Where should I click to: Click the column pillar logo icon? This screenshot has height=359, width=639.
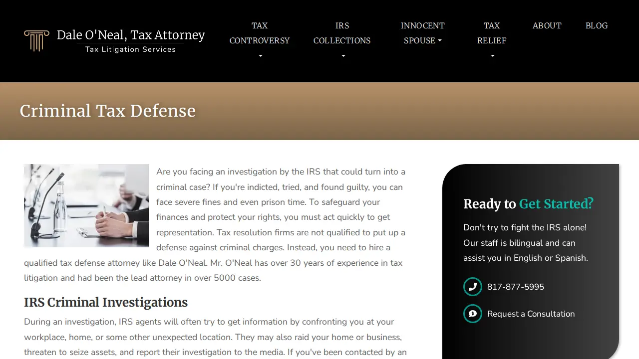36,41
